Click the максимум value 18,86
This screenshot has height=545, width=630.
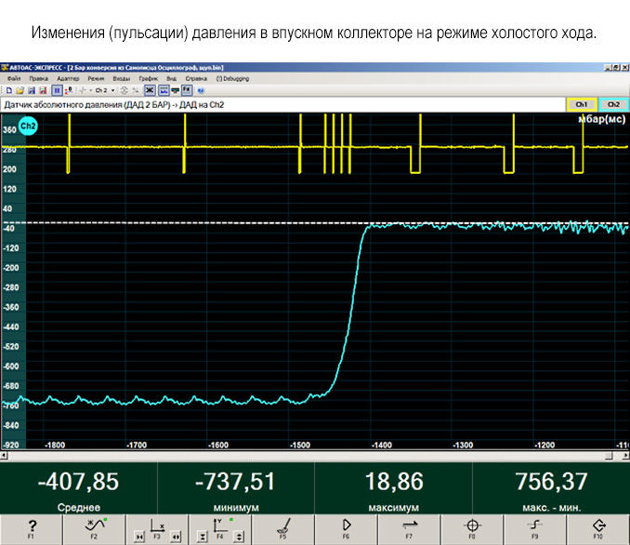click(394, 482)
